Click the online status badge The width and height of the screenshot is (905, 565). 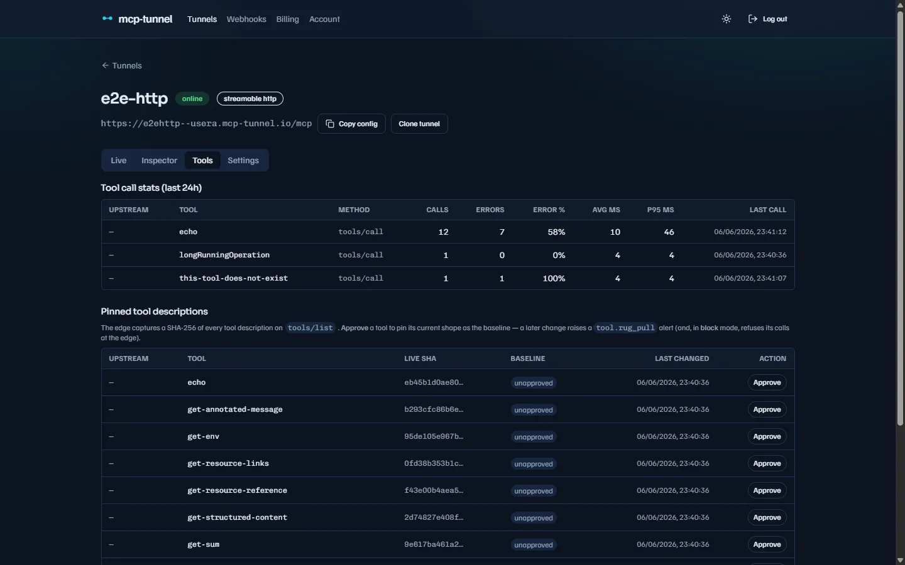pos(192,99)
